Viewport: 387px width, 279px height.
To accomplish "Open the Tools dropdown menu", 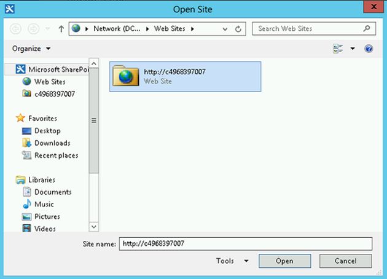I will [232, 261].
